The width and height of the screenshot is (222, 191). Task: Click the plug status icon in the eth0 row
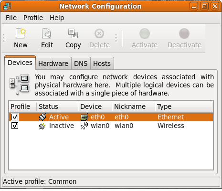tap(42, 117)
